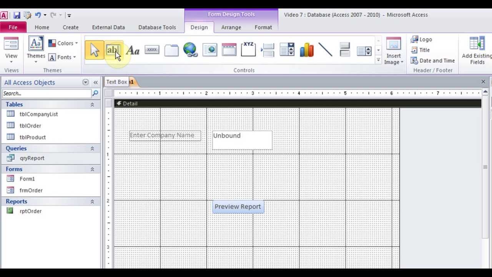This screenshot has width=492, height=277.
Task: Select the Unbound text box
Action: click(x=242, y=140)
